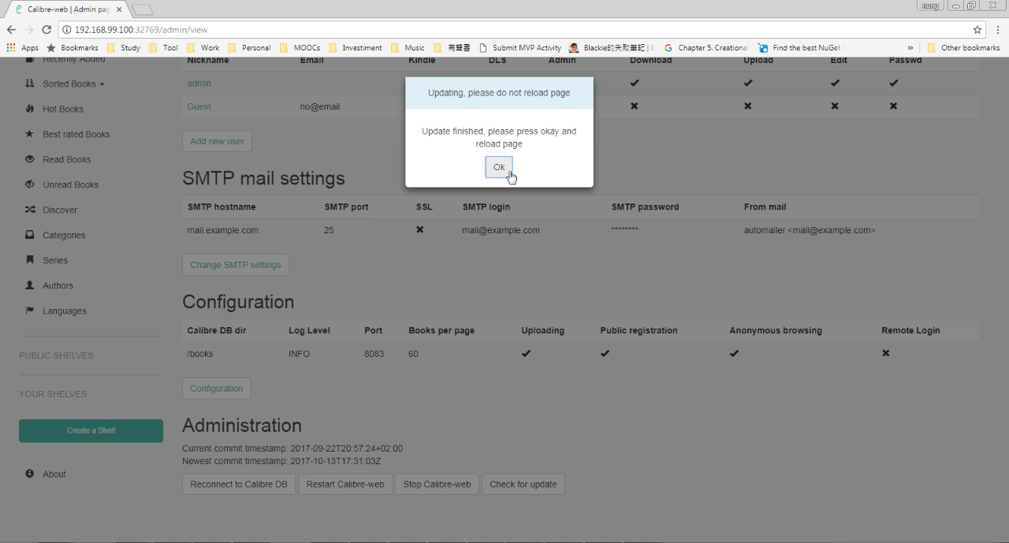
Task: Expand the Sorted Books dropdown
Action: click(x=73, y=84)
